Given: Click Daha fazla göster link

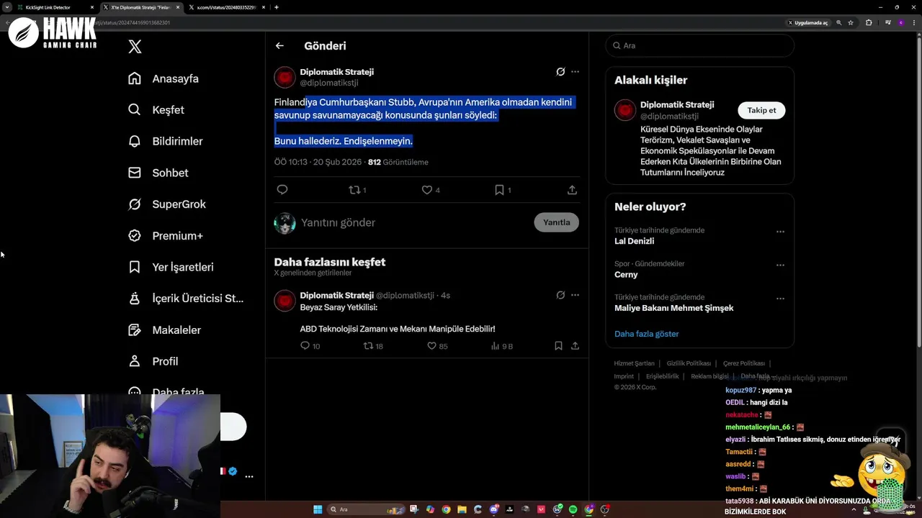Looking at the screenshot, I should tap(646, 334).
